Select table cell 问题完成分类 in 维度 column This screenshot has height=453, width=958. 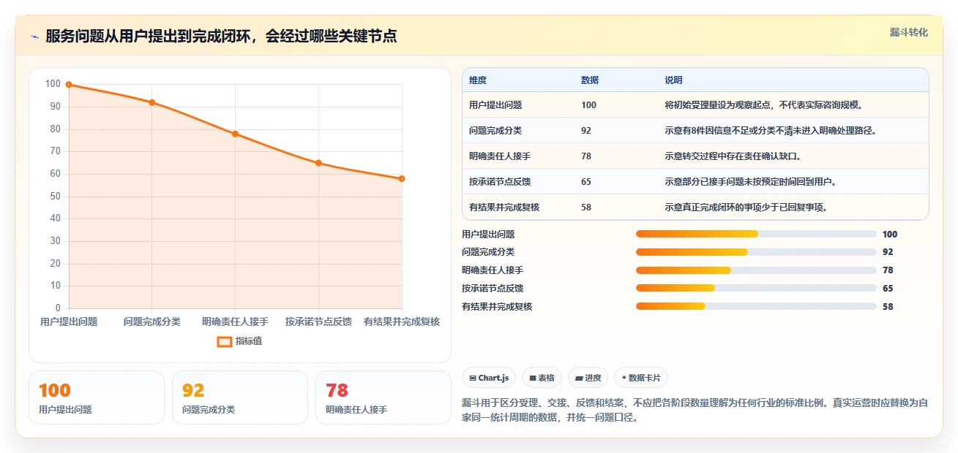point(495,131)
